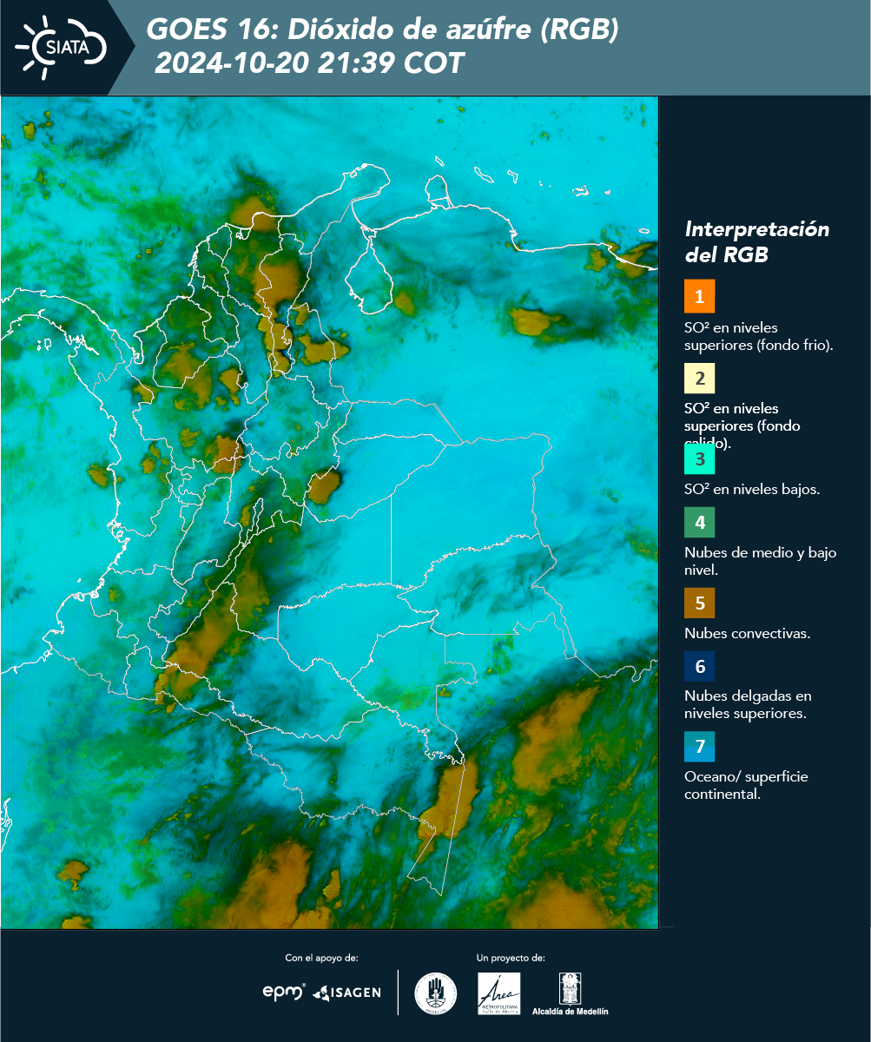The width and height of the screenshot is (871, 1042).
Task: Click the 'Un proyecto de:' text
Action: pyautogui.click(x=511, y=958)
